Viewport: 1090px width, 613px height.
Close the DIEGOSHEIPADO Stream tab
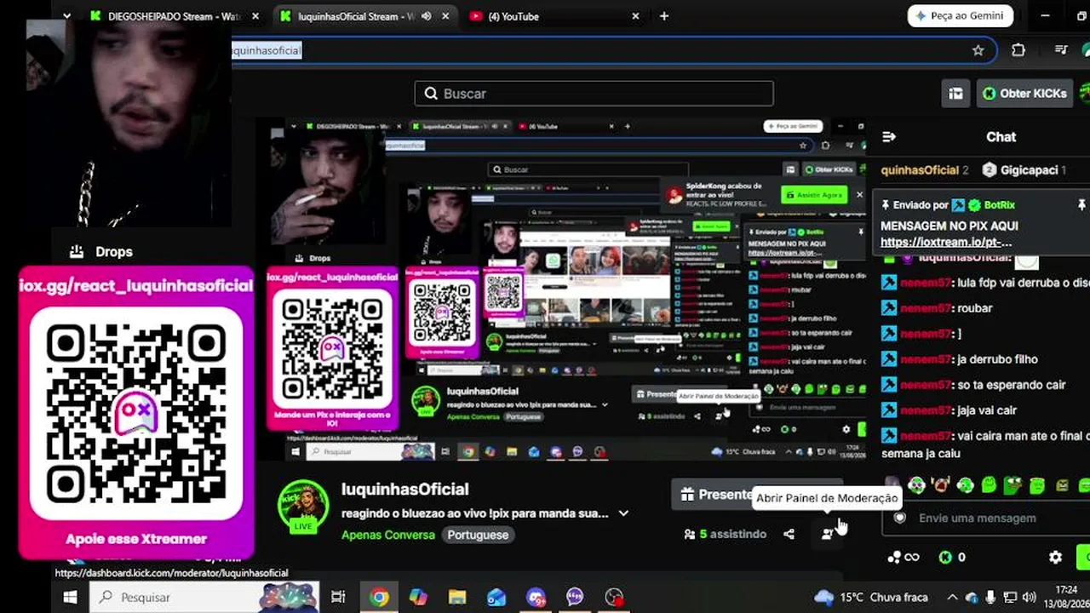255,16
